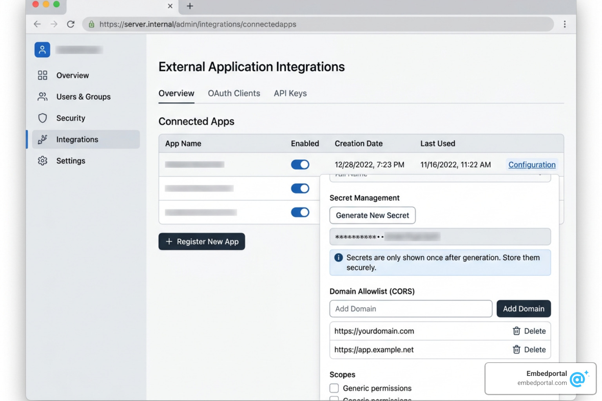Screen dimensions: 602x401
Task: Delete https://yourdomain.com from allowlist
Action: (x=529, y=331)
